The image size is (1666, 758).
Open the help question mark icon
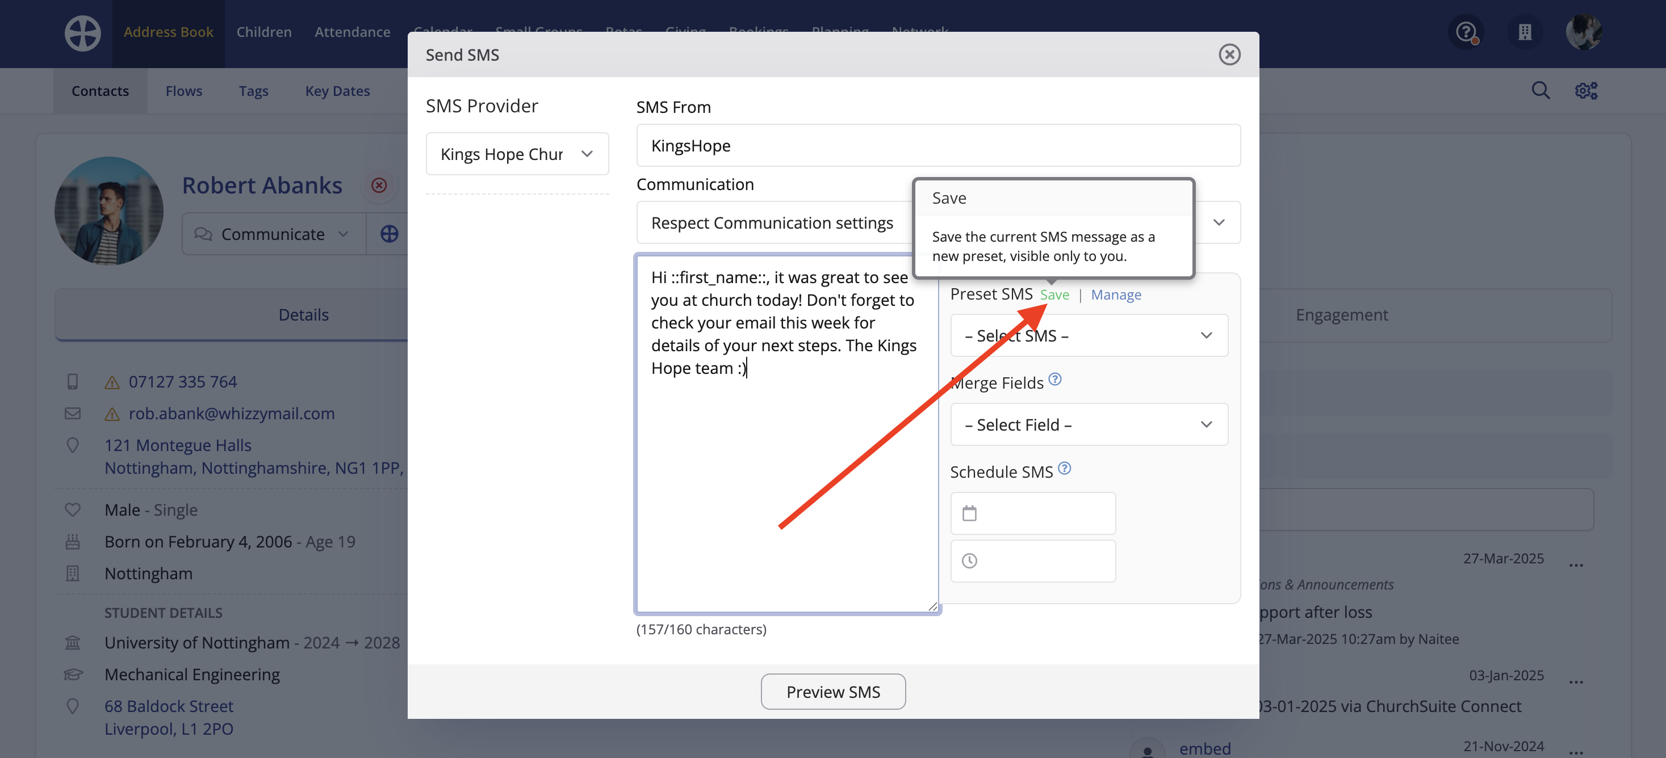(1466, 32)
